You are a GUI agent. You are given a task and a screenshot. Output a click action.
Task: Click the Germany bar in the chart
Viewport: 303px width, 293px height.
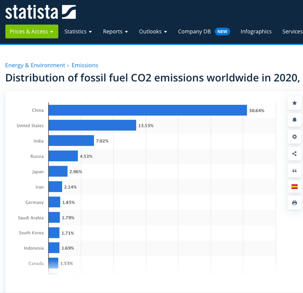click(54, 202)
